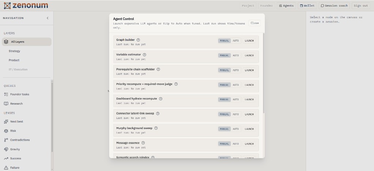
Task: Open help for Semantic search reindex
Action: point(153,158)
